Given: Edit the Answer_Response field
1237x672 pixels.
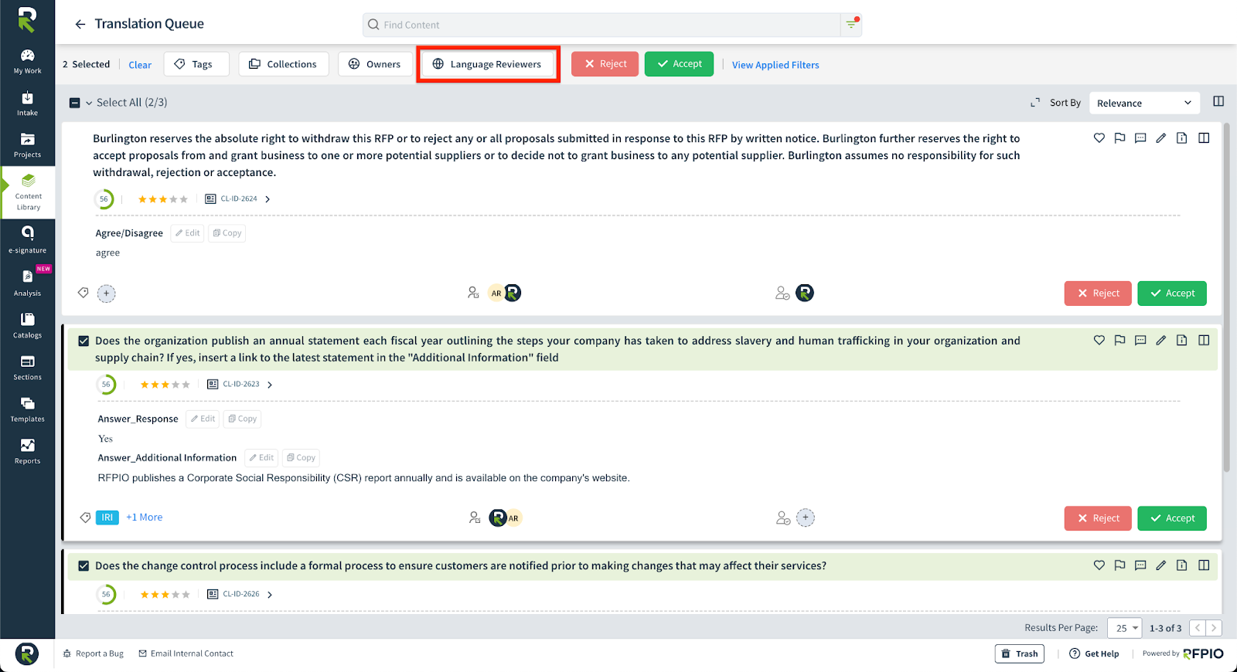Looking at the screenshot, I should [203, 419].
